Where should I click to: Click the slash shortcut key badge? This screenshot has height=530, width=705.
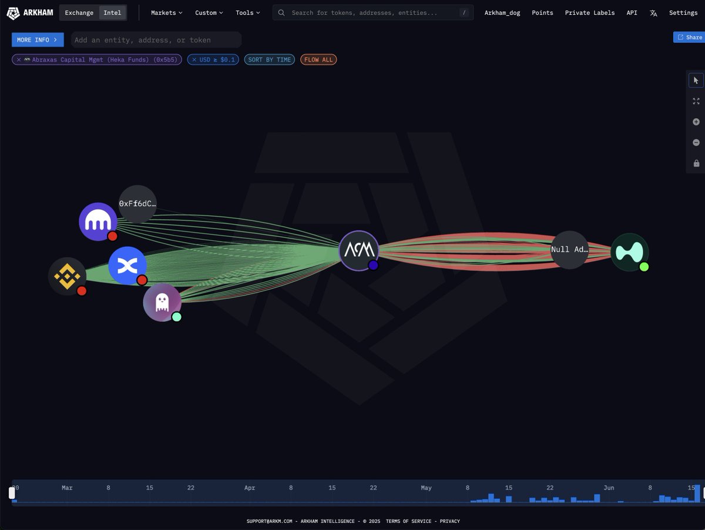pyautogui.click(x=464, y=12)
